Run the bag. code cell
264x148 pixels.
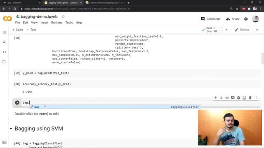point(17,102)
